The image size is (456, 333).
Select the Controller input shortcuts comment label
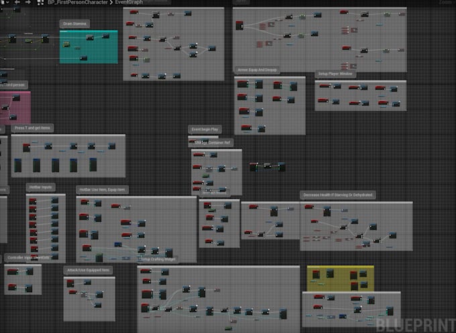click(28, 257)
